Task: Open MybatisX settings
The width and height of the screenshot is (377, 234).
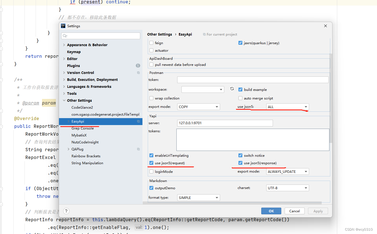Action: point(79,135)
